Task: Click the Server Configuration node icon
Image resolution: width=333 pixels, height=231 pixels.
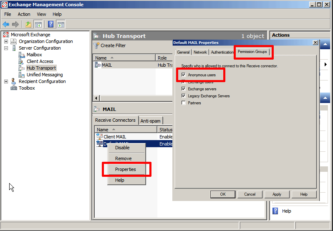Action: click(x=14, y=48)
